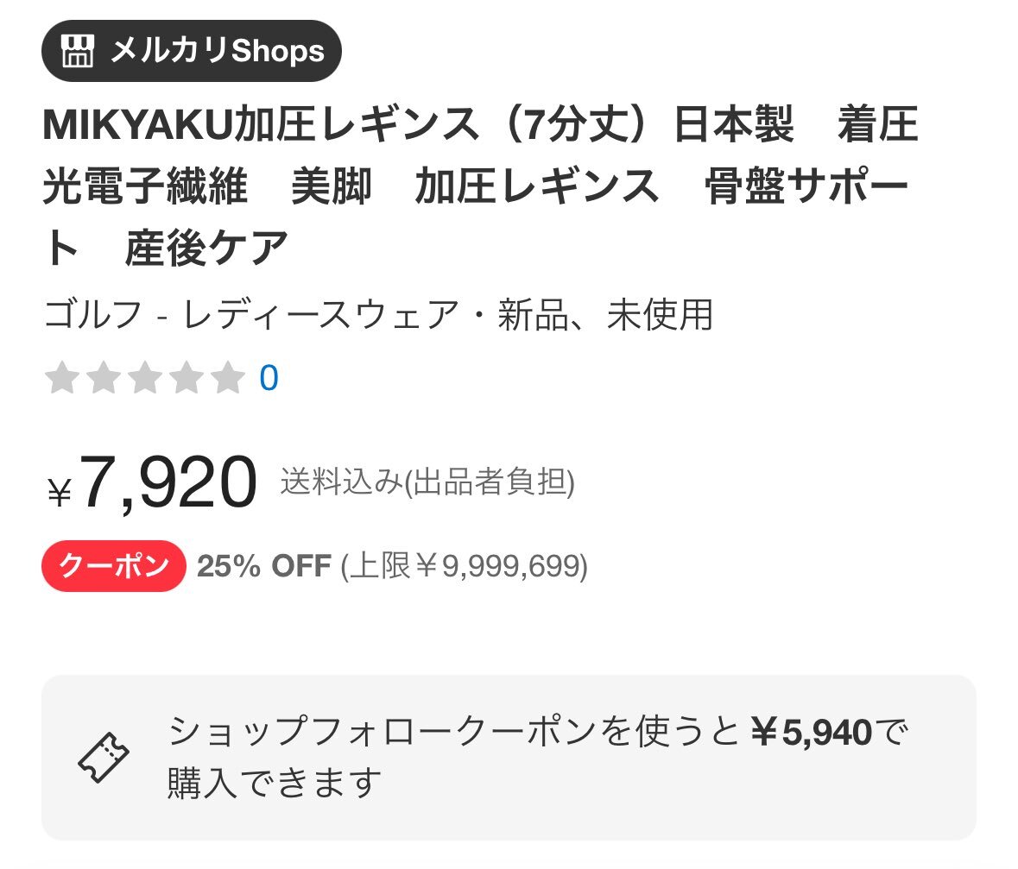Click the coupon ticket icon
The width and height of the screenshot is (1018, 869).
104,758
